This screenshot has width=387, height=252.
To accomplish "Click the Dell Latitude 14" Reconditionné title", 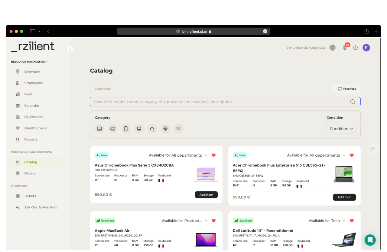I will [x=263, y=231].
